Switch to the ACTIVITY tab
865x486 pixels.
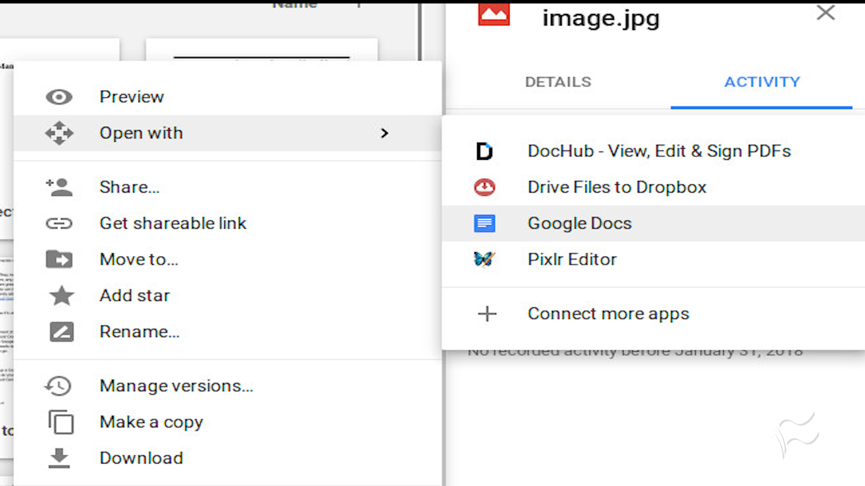click(x=762, y=82)
